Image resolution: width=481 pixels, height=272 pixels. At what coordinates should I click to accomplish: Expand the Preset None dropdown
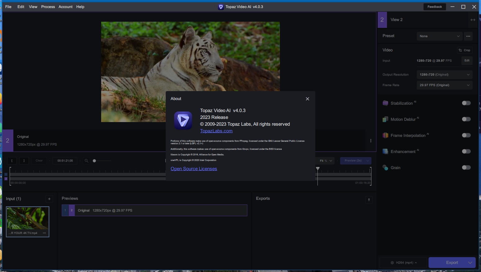tap(439, 36)
